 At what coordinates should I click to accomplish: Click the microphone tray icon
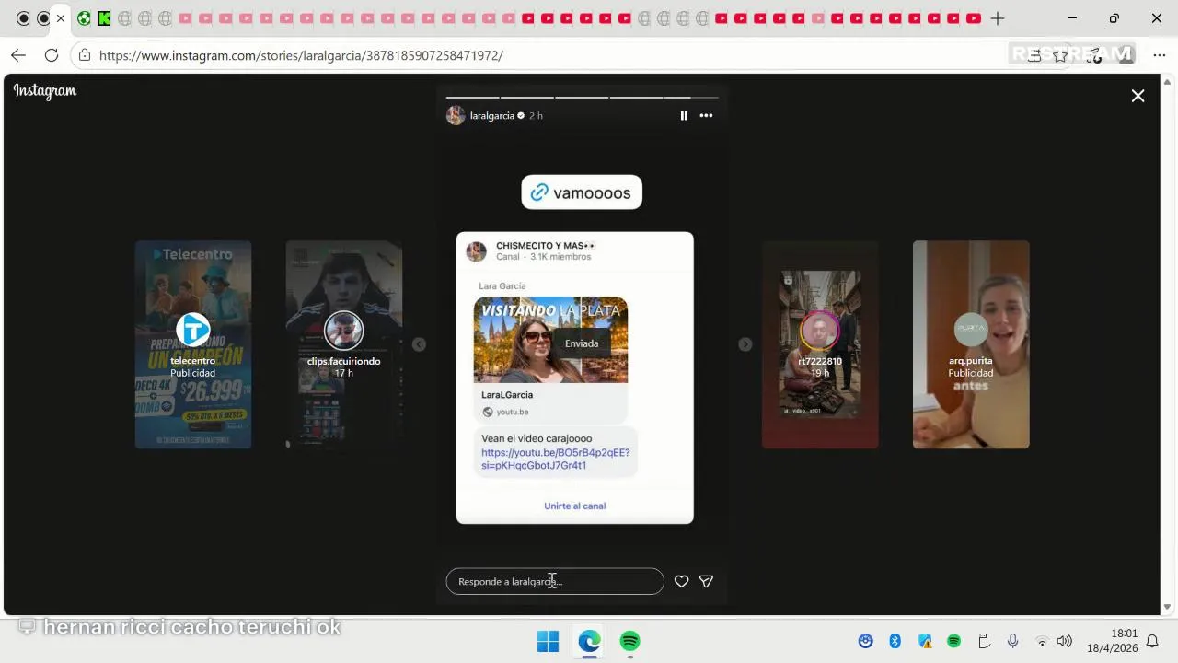coord(1012,641)
